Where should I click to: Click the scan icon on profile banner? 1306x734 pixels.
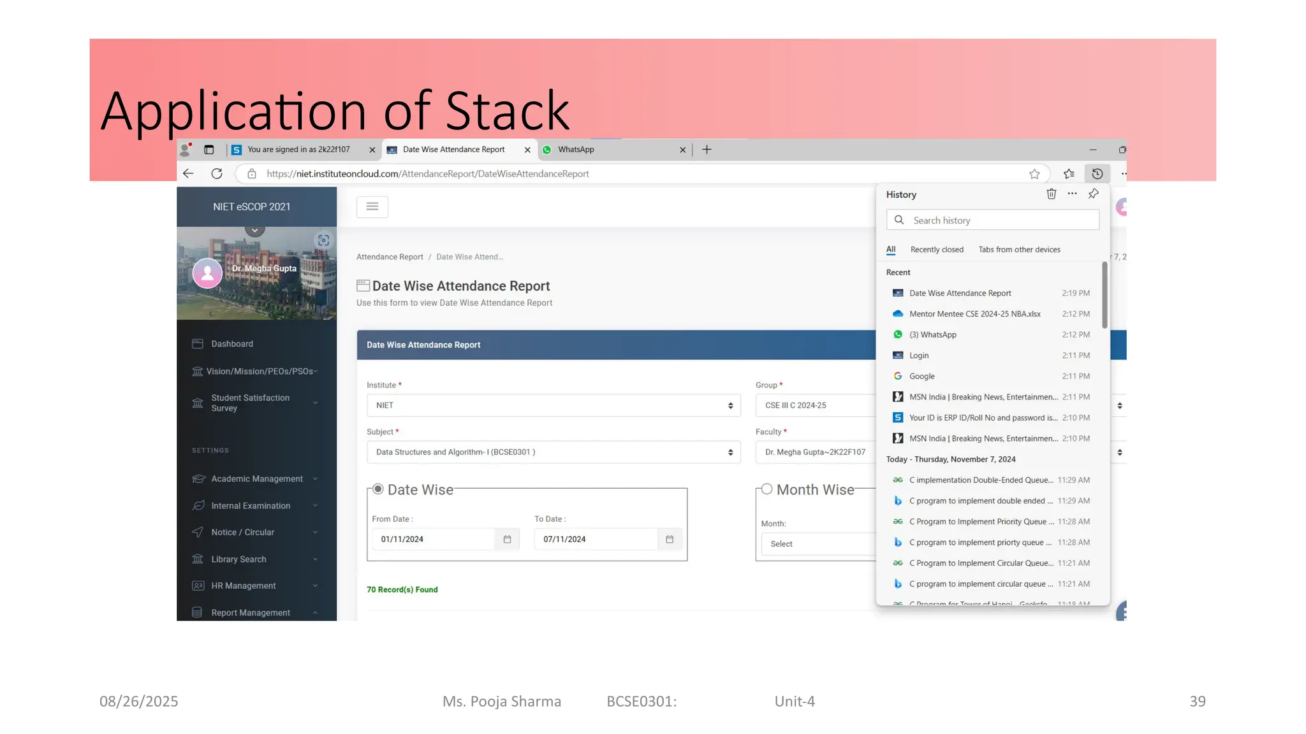[324, 240]
